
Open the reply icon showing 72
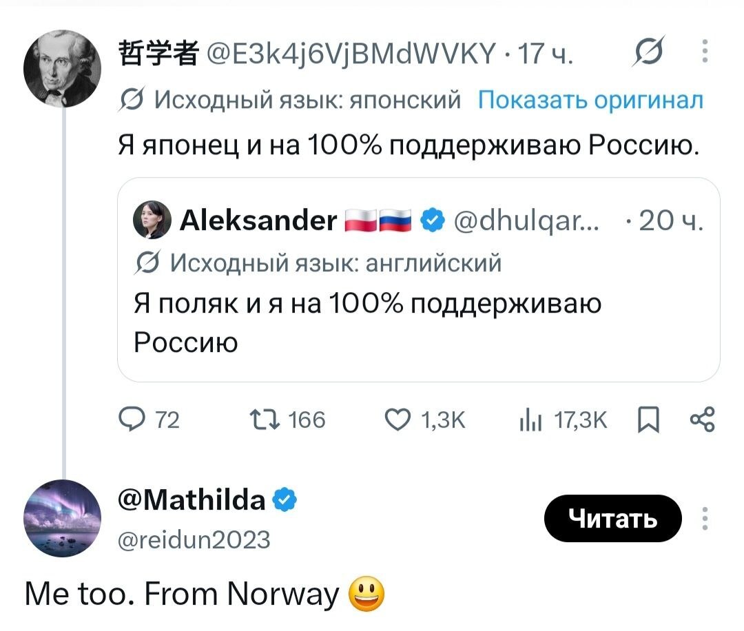(149, 420)
